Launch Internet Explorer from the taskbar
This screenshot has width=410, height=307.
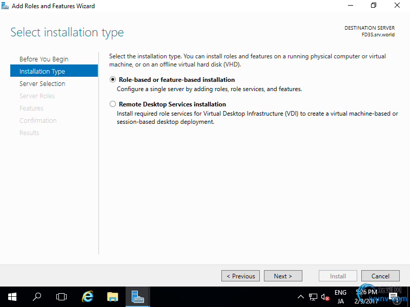tap(87, 297)
